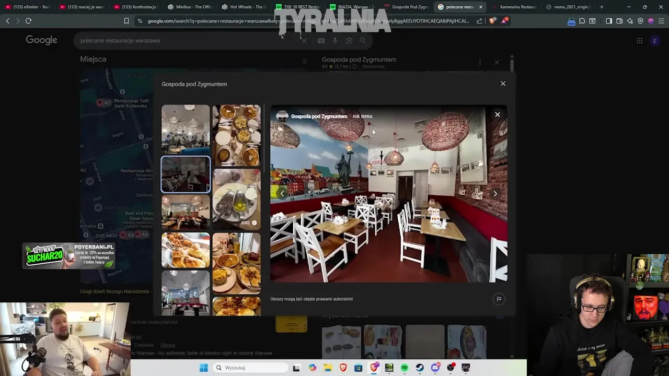Go back in the browser
Image resolution: width=669 pixels, height=376 pixels.
point(7,21)
